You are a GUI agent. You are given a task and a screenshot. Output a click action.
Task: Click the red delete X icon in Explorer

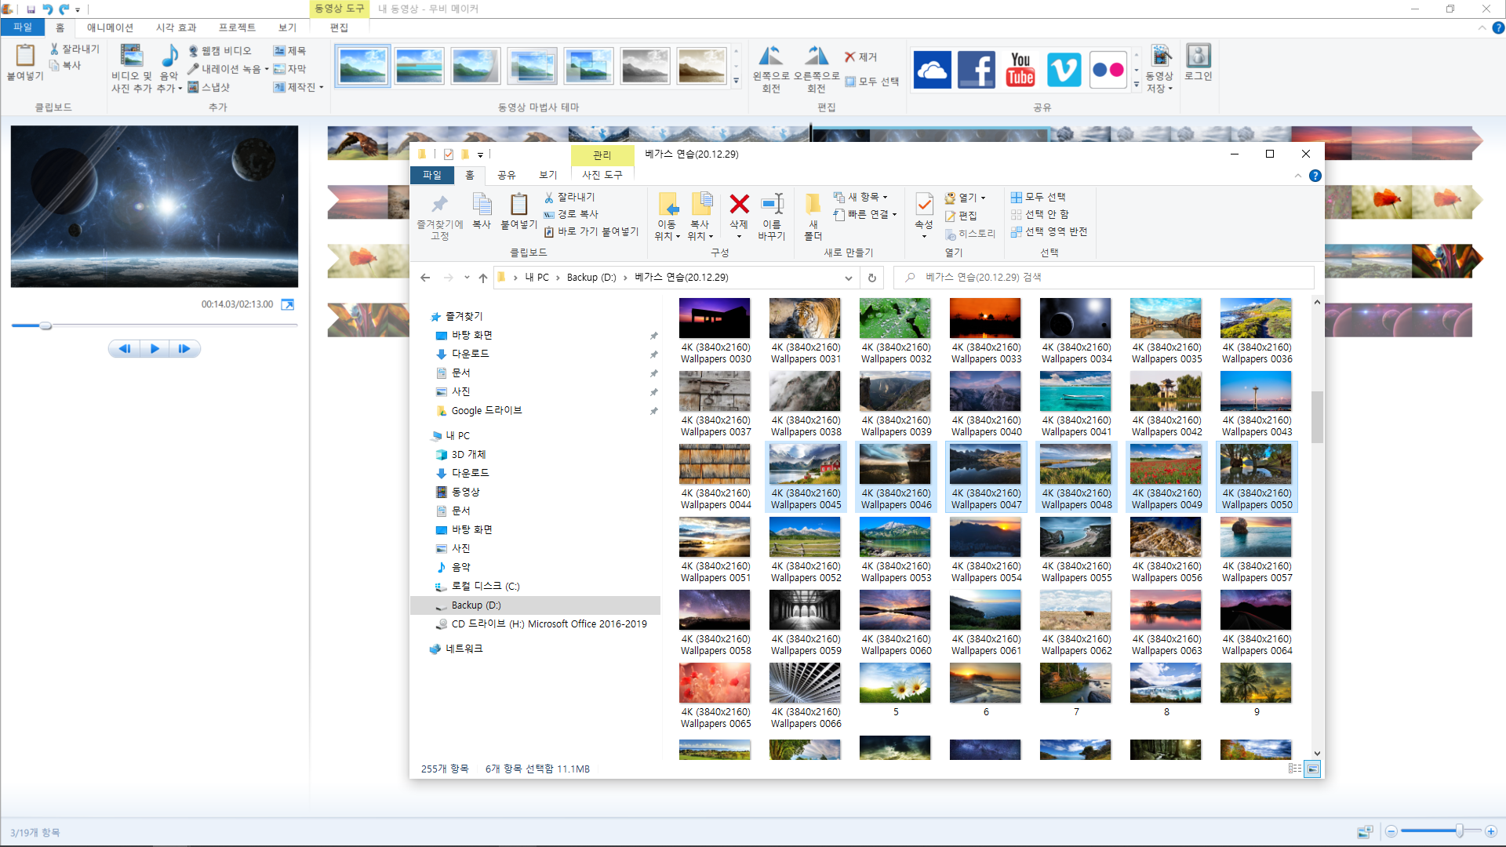[739, 205]
